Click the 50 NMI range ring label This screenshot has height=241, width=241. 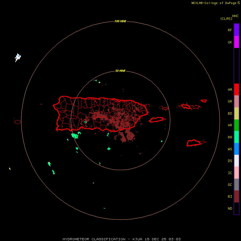coord(120,71)
